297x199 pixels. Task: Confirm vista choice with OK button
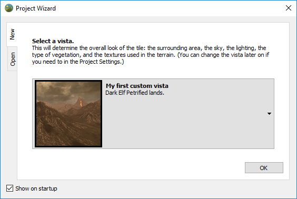(x=264, y=167)
